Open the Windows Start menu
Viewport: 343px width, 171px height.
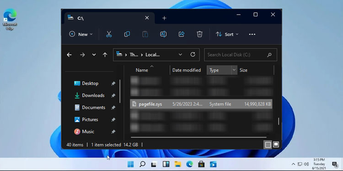coord(131,164)
